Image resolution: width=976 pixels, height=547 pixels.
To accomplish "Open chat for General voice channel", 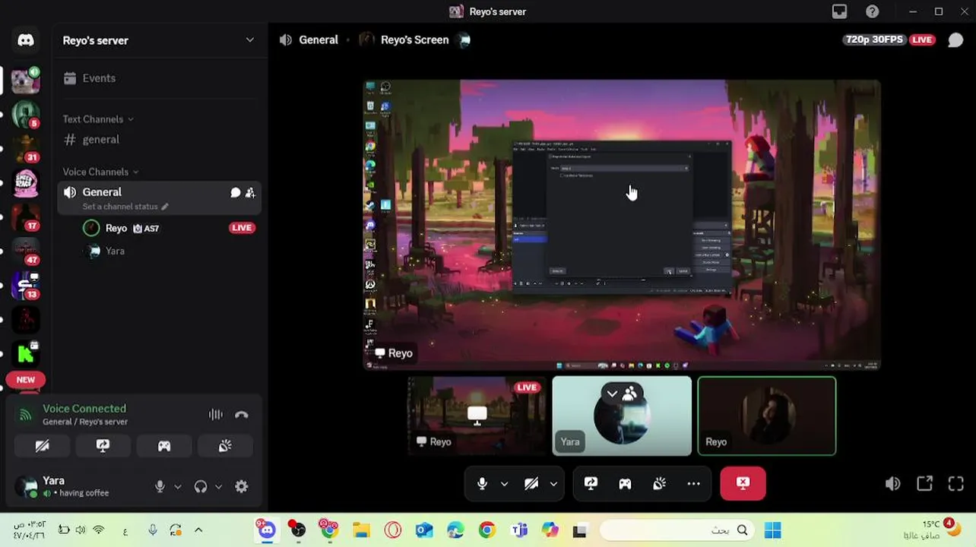I will point(236,193).
